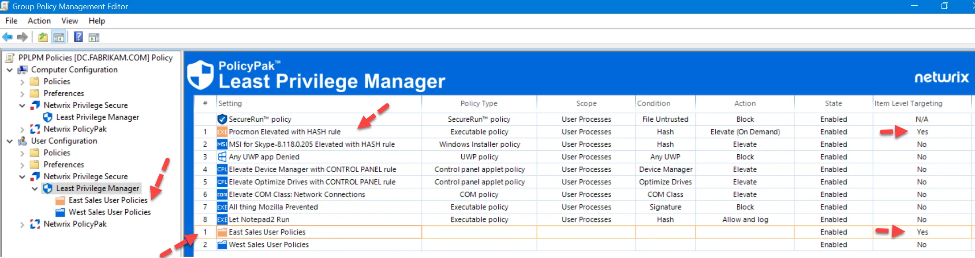975x258 pixels.
Task: Click the COM icon for Network Connections rule
Action: (222, 194)
